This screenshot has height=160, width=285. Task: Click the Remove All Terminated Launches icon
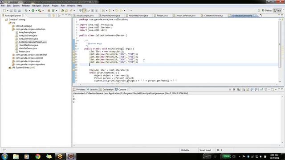[x=238, y=89]
